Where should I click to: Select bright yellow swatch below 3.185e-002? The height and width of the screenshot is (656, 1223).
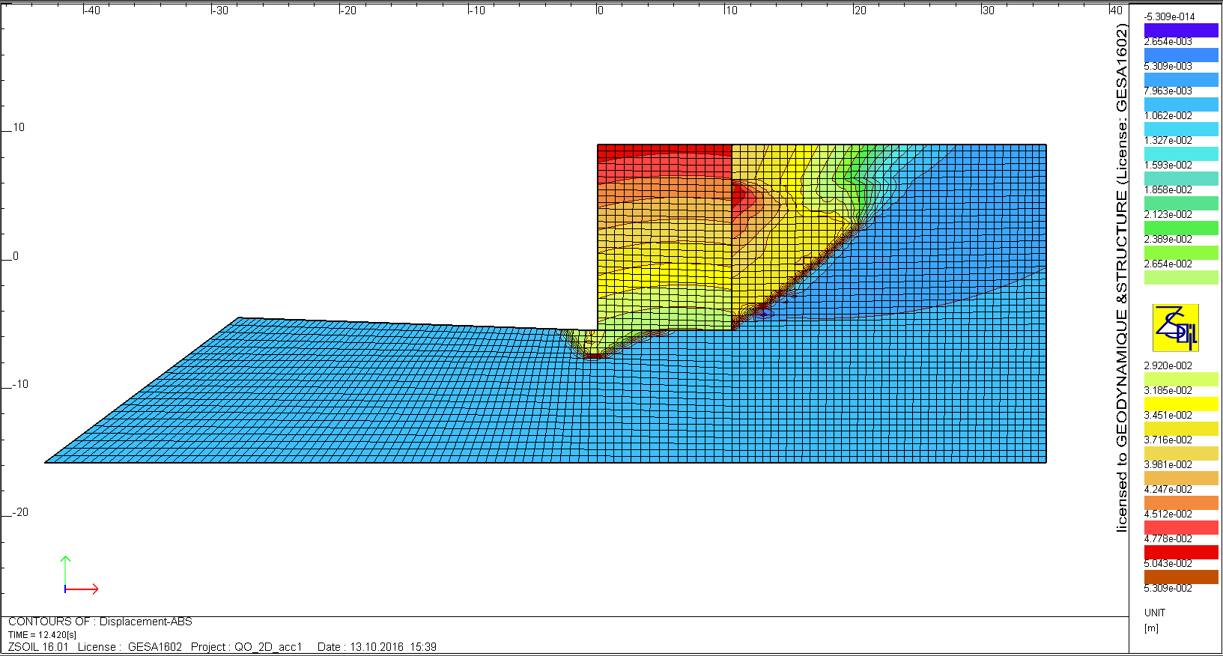pos(1181,404)
